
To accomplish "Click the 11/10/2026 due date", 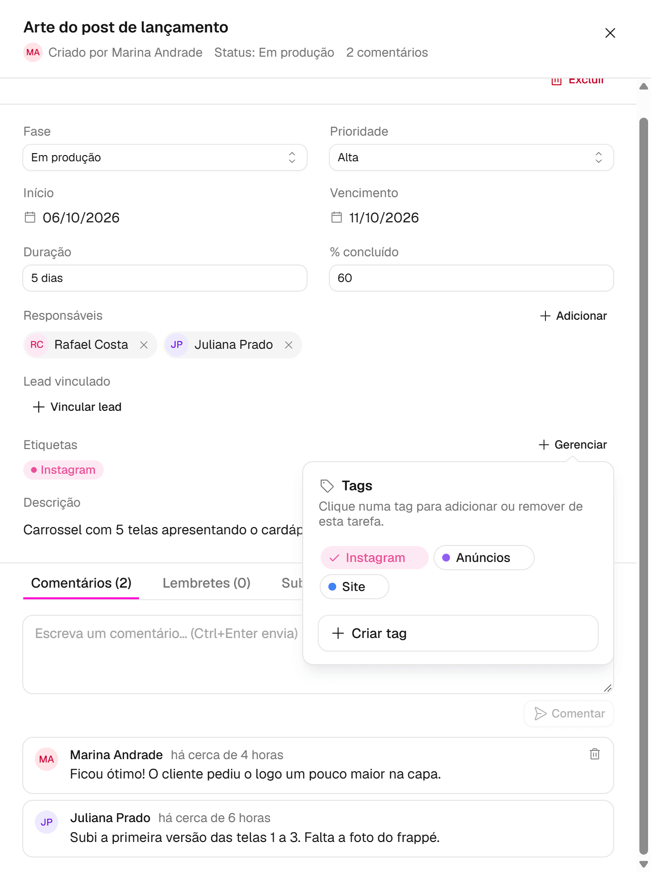I will [x=384, y=218].
